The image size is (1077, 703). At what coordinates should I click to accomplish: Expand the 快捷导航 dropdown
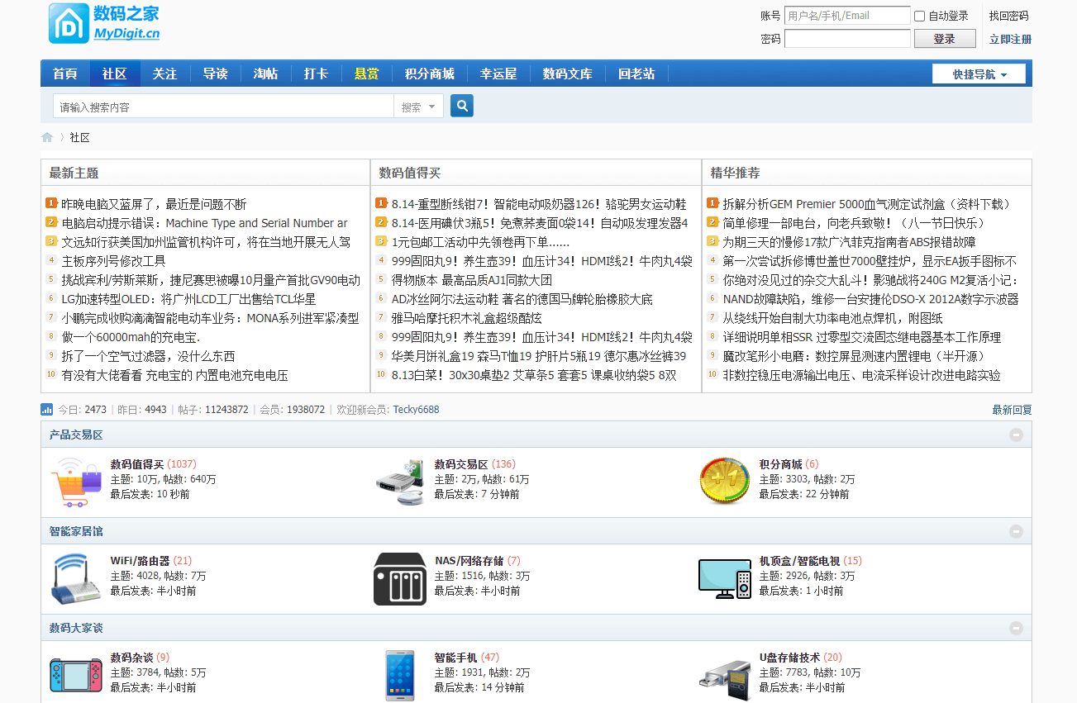979,74
